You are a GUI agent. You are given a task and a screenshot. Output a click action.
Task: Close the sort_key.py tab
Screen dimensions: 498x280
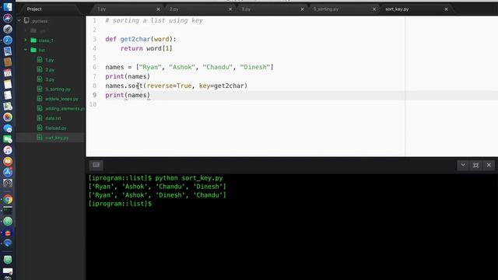[446, 9]
